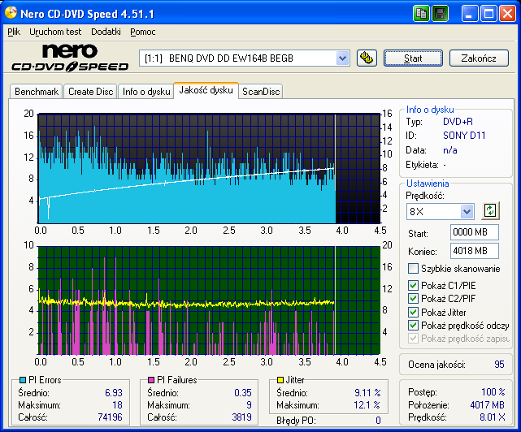Uncheck Pokaż C2/PIF
The image size is (521, 432).
click(x=413, y=299)
